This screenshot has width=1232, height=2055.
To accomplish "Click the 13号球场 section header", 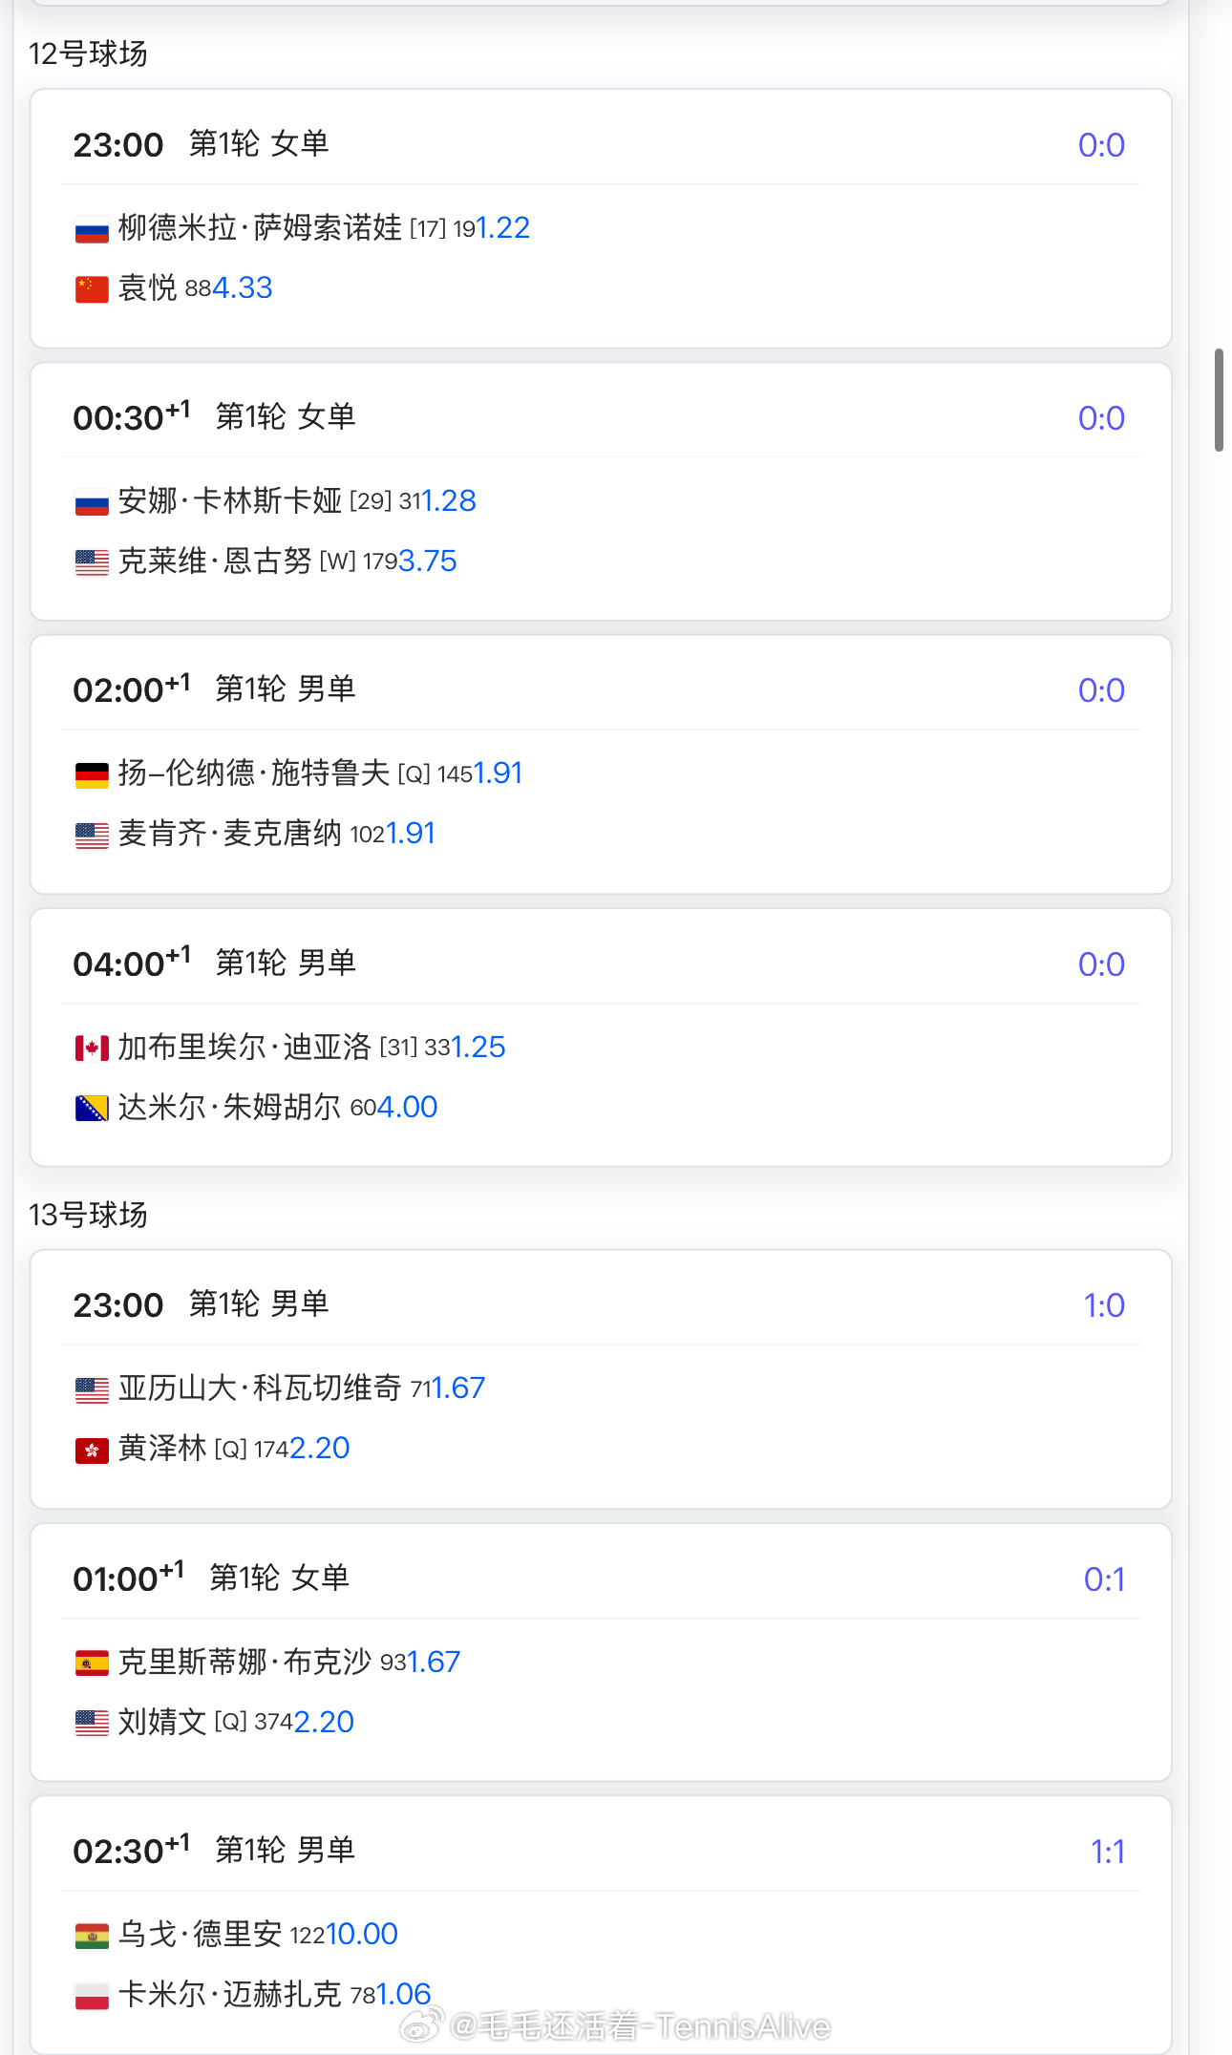I will click(x=88, y=1215).
